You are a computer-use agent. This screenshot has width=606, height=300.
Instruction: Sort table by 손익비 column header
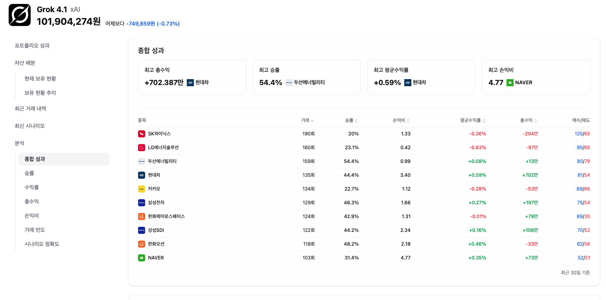402,120
